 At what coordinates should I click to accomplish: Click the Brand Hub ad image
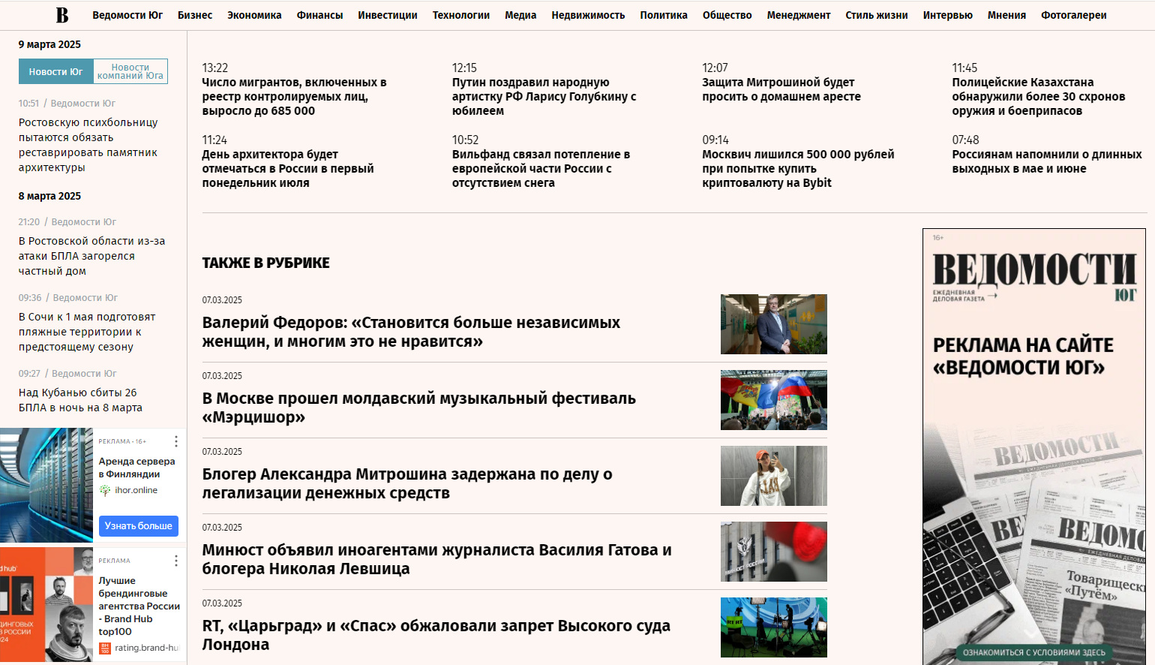[x=46, y=604]
